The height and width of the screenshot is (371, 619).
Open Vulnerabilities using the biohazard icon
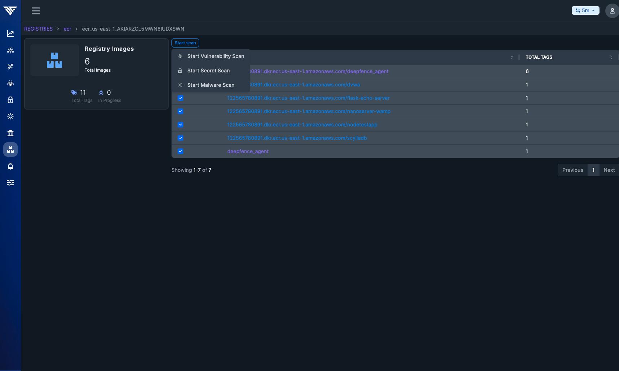pos(10,83)
